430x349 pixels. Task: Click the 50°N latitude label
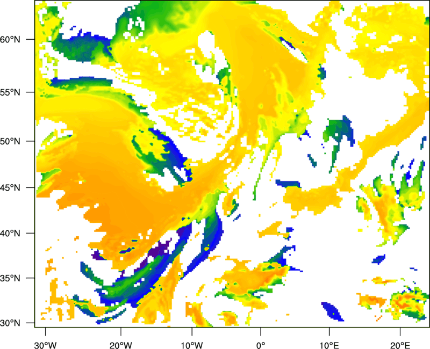pyautogui.click(x=10, y=142)
